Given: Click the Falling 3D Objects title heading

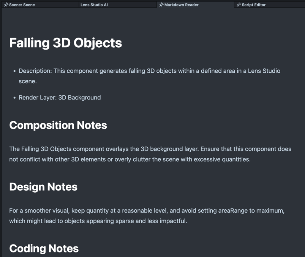Looking at the screenshot, I should pos(65,43).
